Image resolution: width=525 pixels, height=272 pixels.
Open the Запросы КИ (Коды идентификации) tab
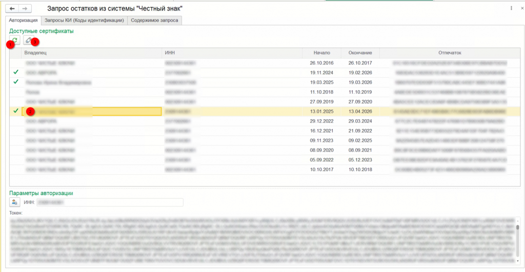(x=84, y=20)
